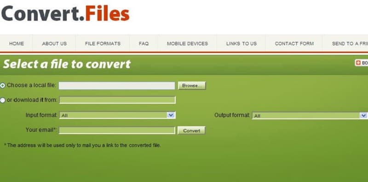Click the Select a file to convert heading
Image resolution: width=368 pixels, height=182 pixels.
pyautogui.click(x=67, y=64)
